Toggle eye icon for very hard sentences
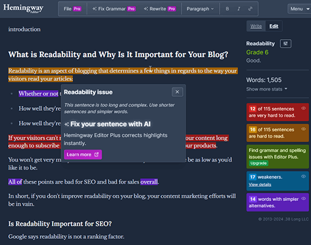Image resolution: width=311 pixels, height=245 pixels. pos(304,108)
